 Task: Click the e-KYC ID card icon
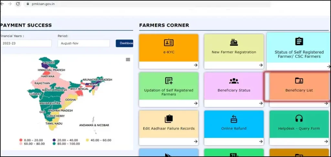tap(169, 43)
